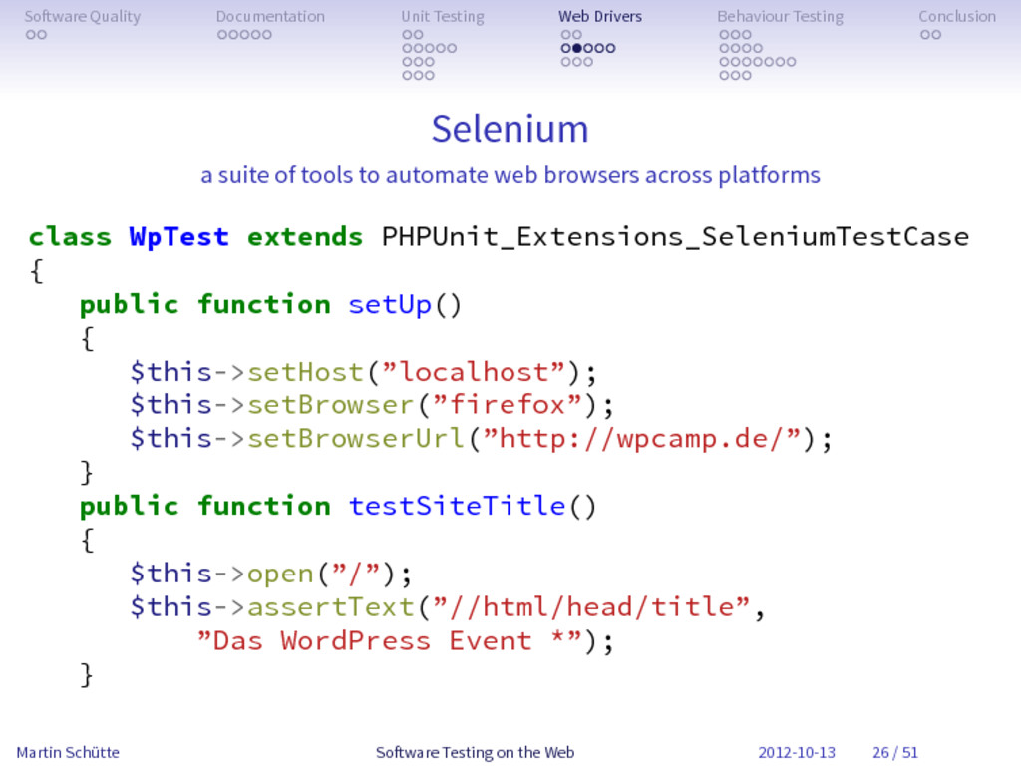This screenshot has width=1021, height=766.
Task: Click first dot in Unit Testing's five-dot row
Action: click(407, 48)
